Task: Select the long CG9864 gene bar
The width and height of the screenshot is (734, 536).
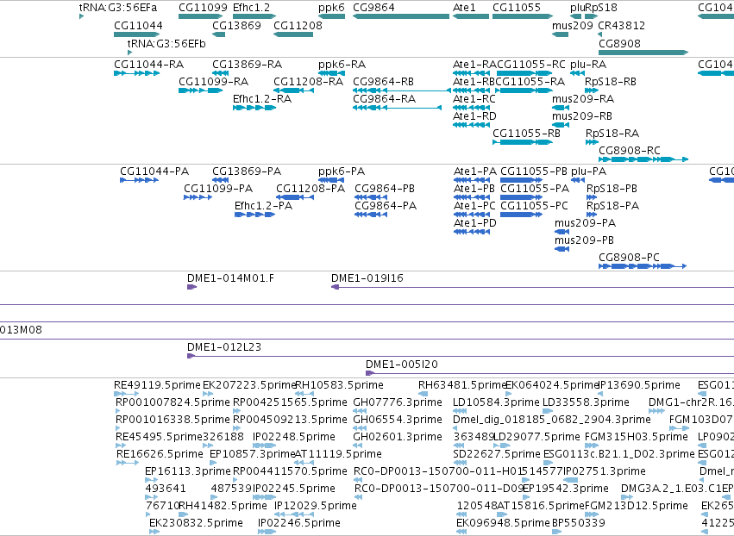Action: pos(401,16)
